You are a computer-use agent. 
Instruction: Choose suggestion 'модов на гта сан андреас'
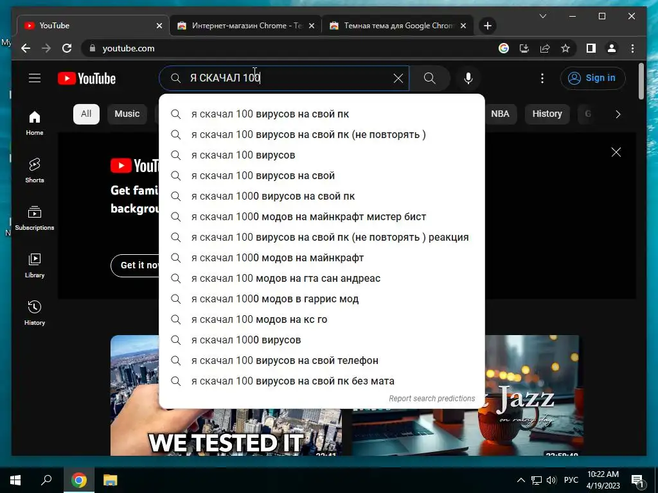point(322,279)
